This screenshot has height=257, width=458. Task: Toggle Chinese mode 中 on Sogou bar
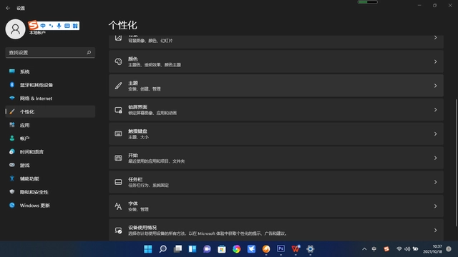tap(43, 26)
